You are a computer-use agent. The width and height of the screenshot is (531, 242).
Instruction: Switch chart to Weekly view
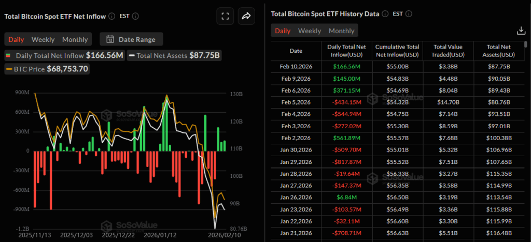pos(43,39)
